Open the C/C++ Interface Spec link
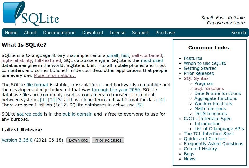Image resolution: width=249 pixels, height=168 pixels. [x=207, y=119]
